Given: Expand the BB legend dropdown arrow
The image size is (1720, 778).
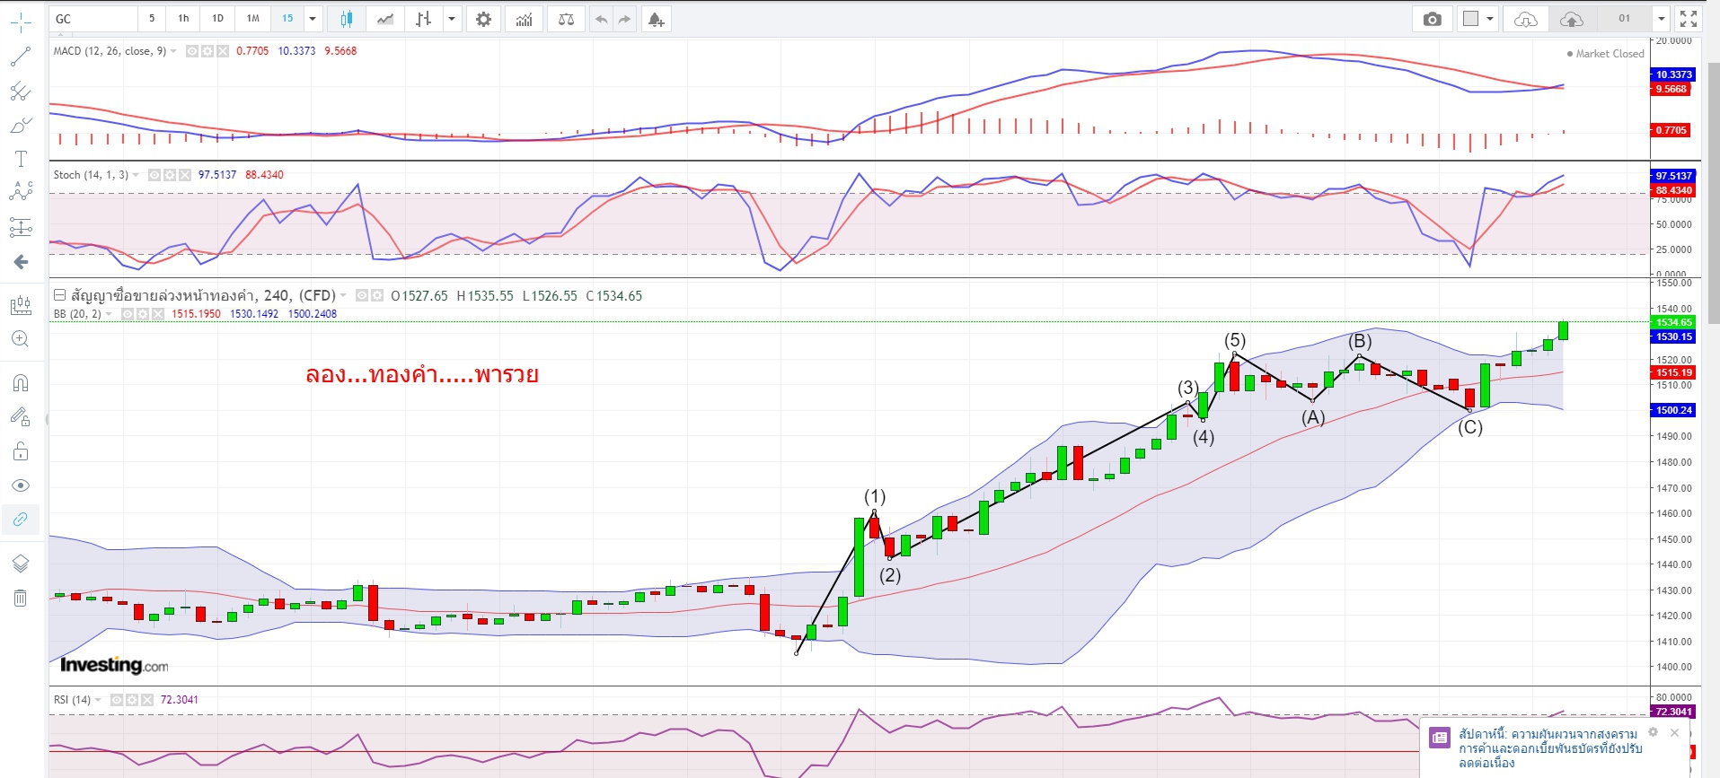Looking at the screenshot, I should point(110,314).
